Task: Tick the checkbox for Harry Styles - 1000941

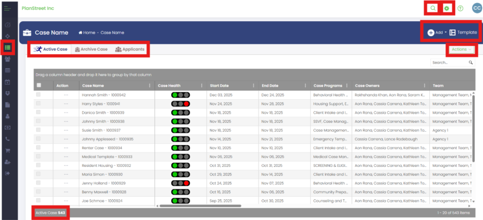Action: pyautogui.click(x=38, y=103)
